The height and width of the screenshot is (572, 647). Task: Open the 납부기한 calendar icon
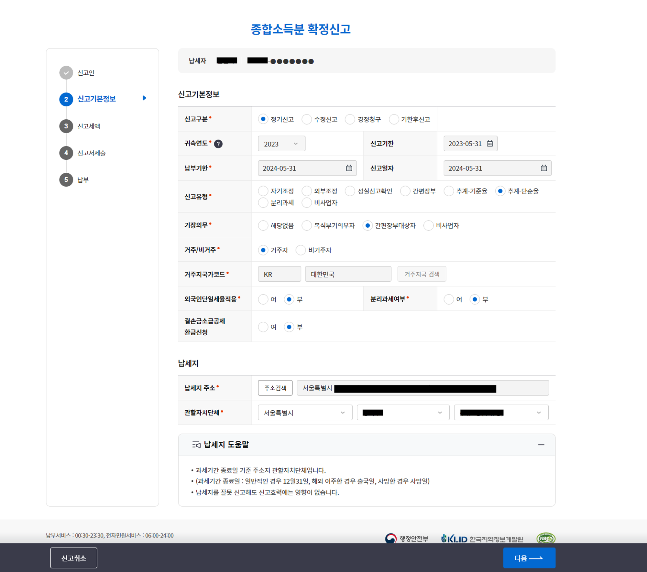[349, 168]
